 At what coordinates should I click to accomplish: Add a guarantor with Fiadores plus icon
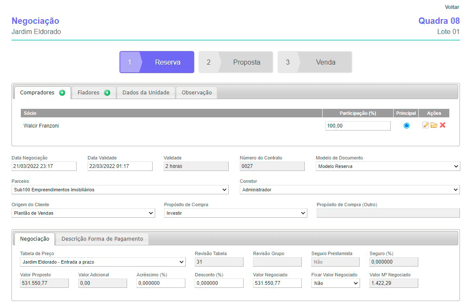tap(107, 93)
